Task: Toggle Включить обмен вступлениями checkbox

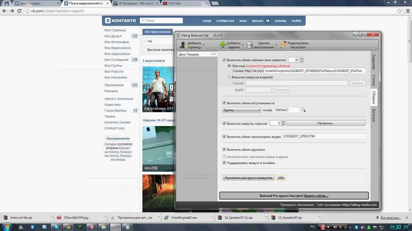Action: pos(224,103)
